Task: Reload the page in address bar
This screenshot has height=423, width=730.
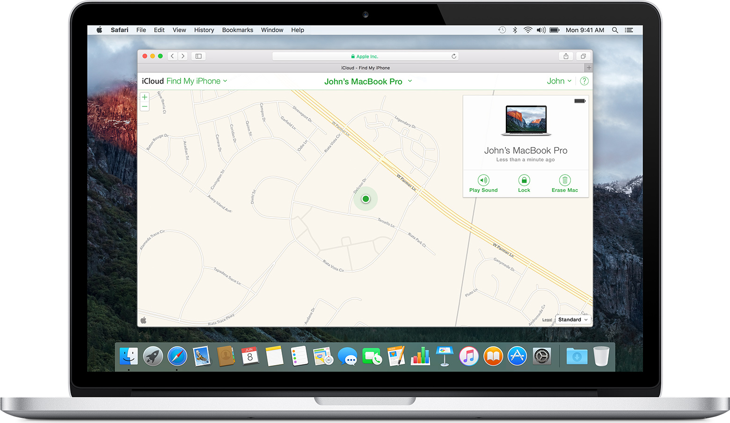Action: point(453,56)
